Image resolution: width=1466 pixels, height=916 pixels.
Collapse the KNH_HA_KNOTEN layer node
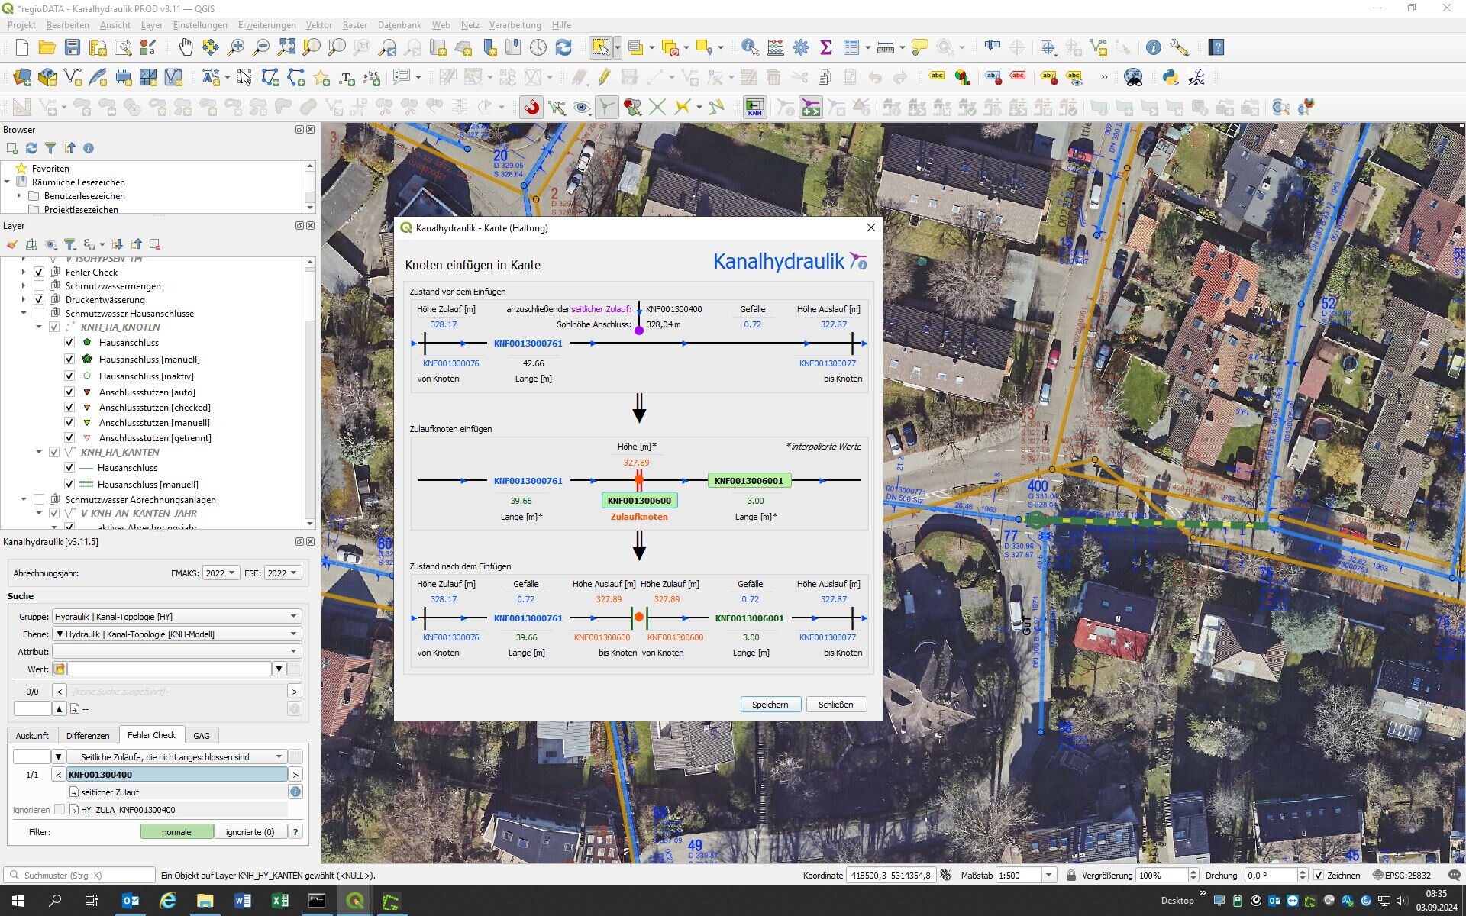pos(39,327)
